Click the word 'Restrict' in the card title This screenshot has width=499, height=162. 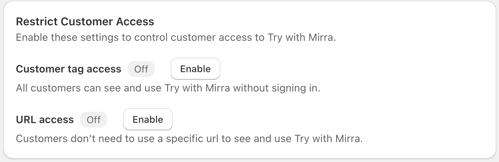(37, 22)
